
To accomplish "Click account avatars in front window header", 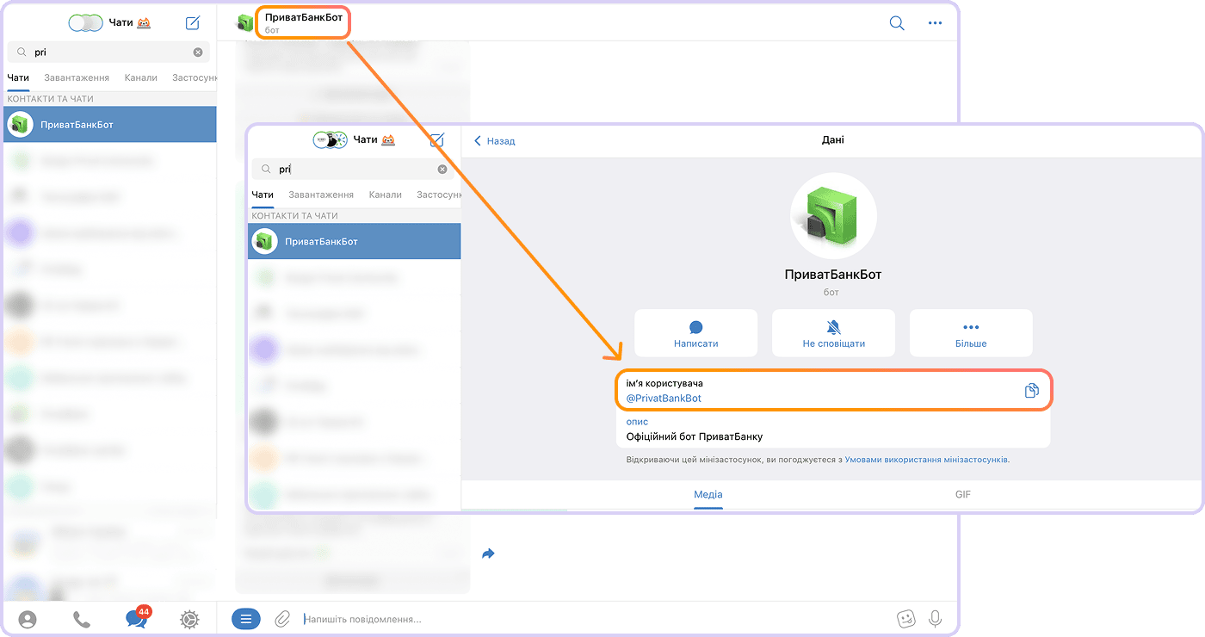I will [330, 139].
